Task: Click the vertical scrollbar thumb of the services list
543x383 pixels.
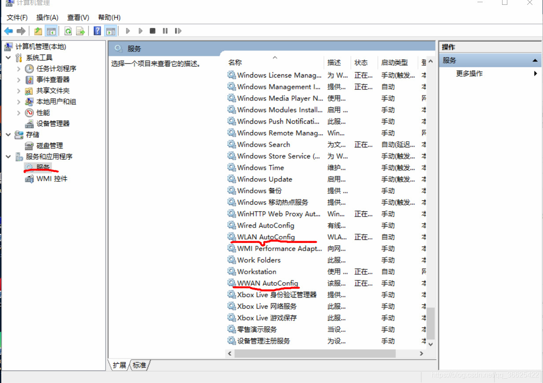Action: [431, 323]
